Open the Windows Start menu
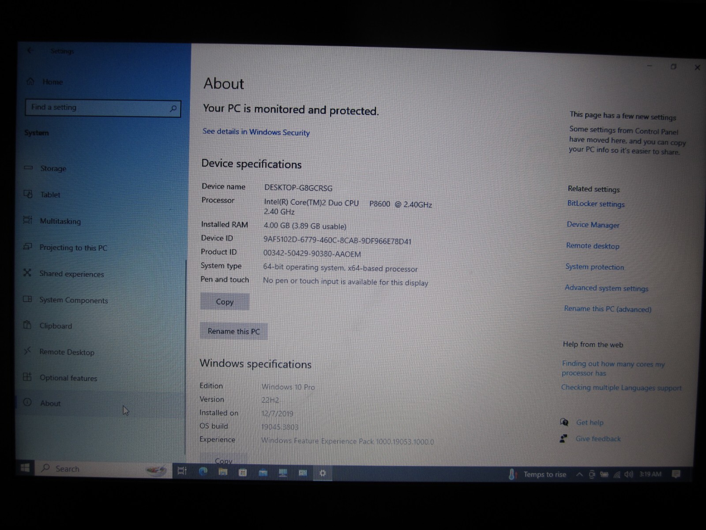Viewport: 706px width, 530px height. point(25,468)
